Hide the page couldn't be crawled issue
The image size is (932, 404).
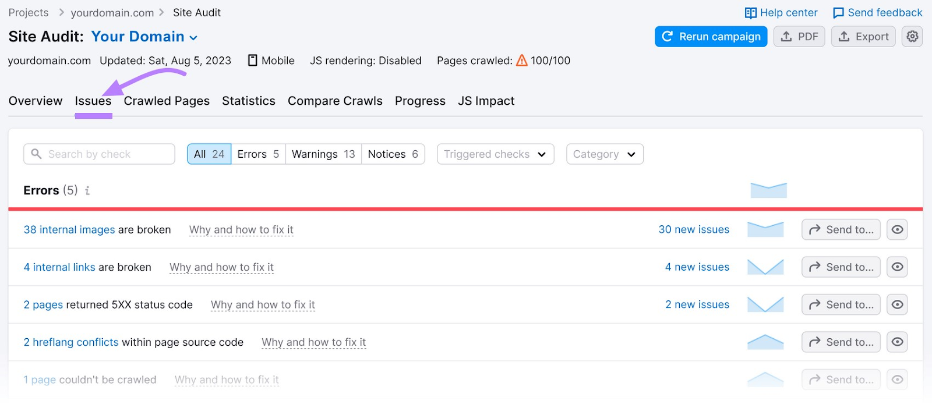point(897,380)
